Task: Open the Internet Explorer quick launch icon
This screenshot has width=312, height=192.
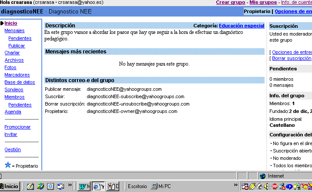Action: point(40,186)
